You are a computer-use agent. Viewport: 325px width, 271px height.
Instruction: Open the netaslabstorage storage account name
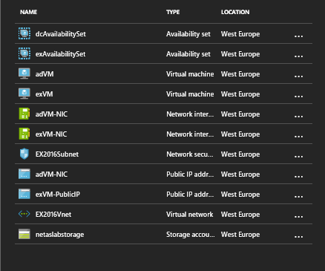pos(59,235)
